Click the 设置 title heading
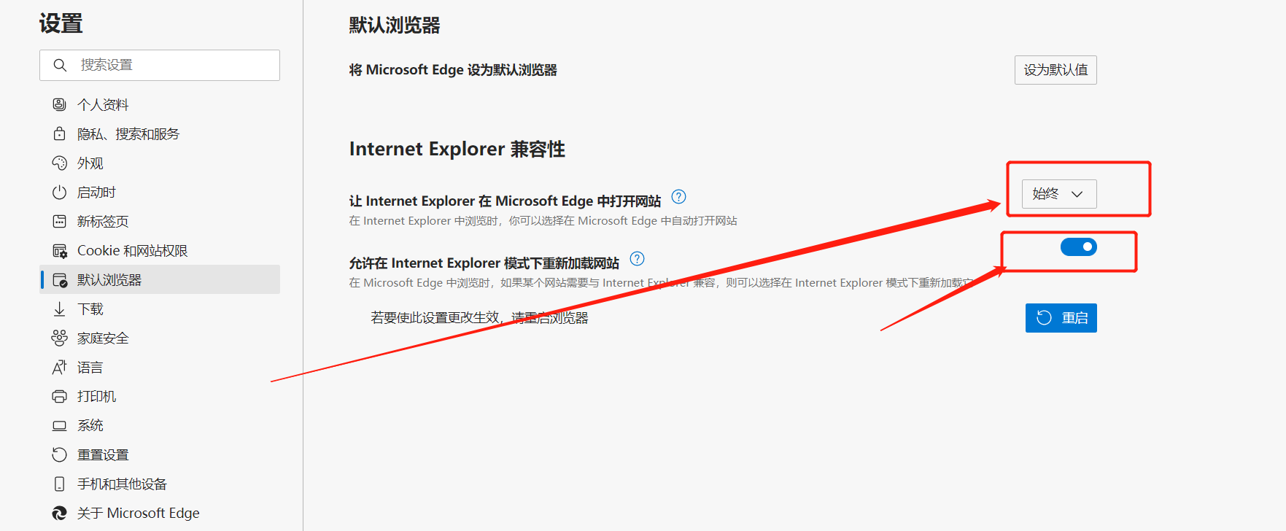 pyautogui.click(x=61, y=23)
